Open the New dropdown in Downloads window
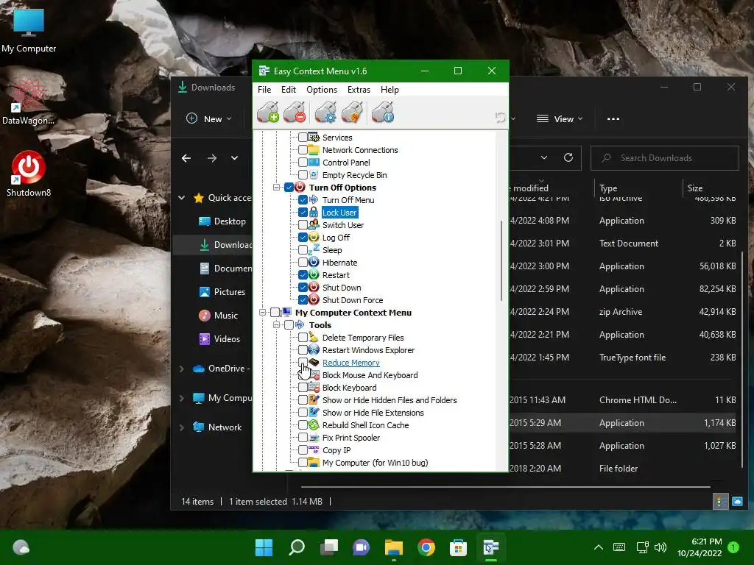This screenshot has width=754, height=565. (x=208, y=118)
